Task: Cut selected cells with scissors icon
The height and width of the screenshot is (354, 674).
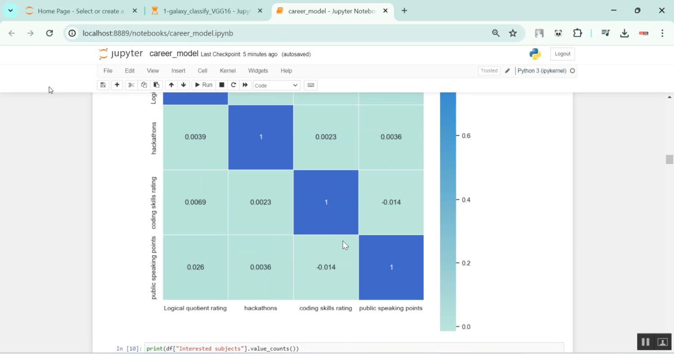Action: click(131, 85)
